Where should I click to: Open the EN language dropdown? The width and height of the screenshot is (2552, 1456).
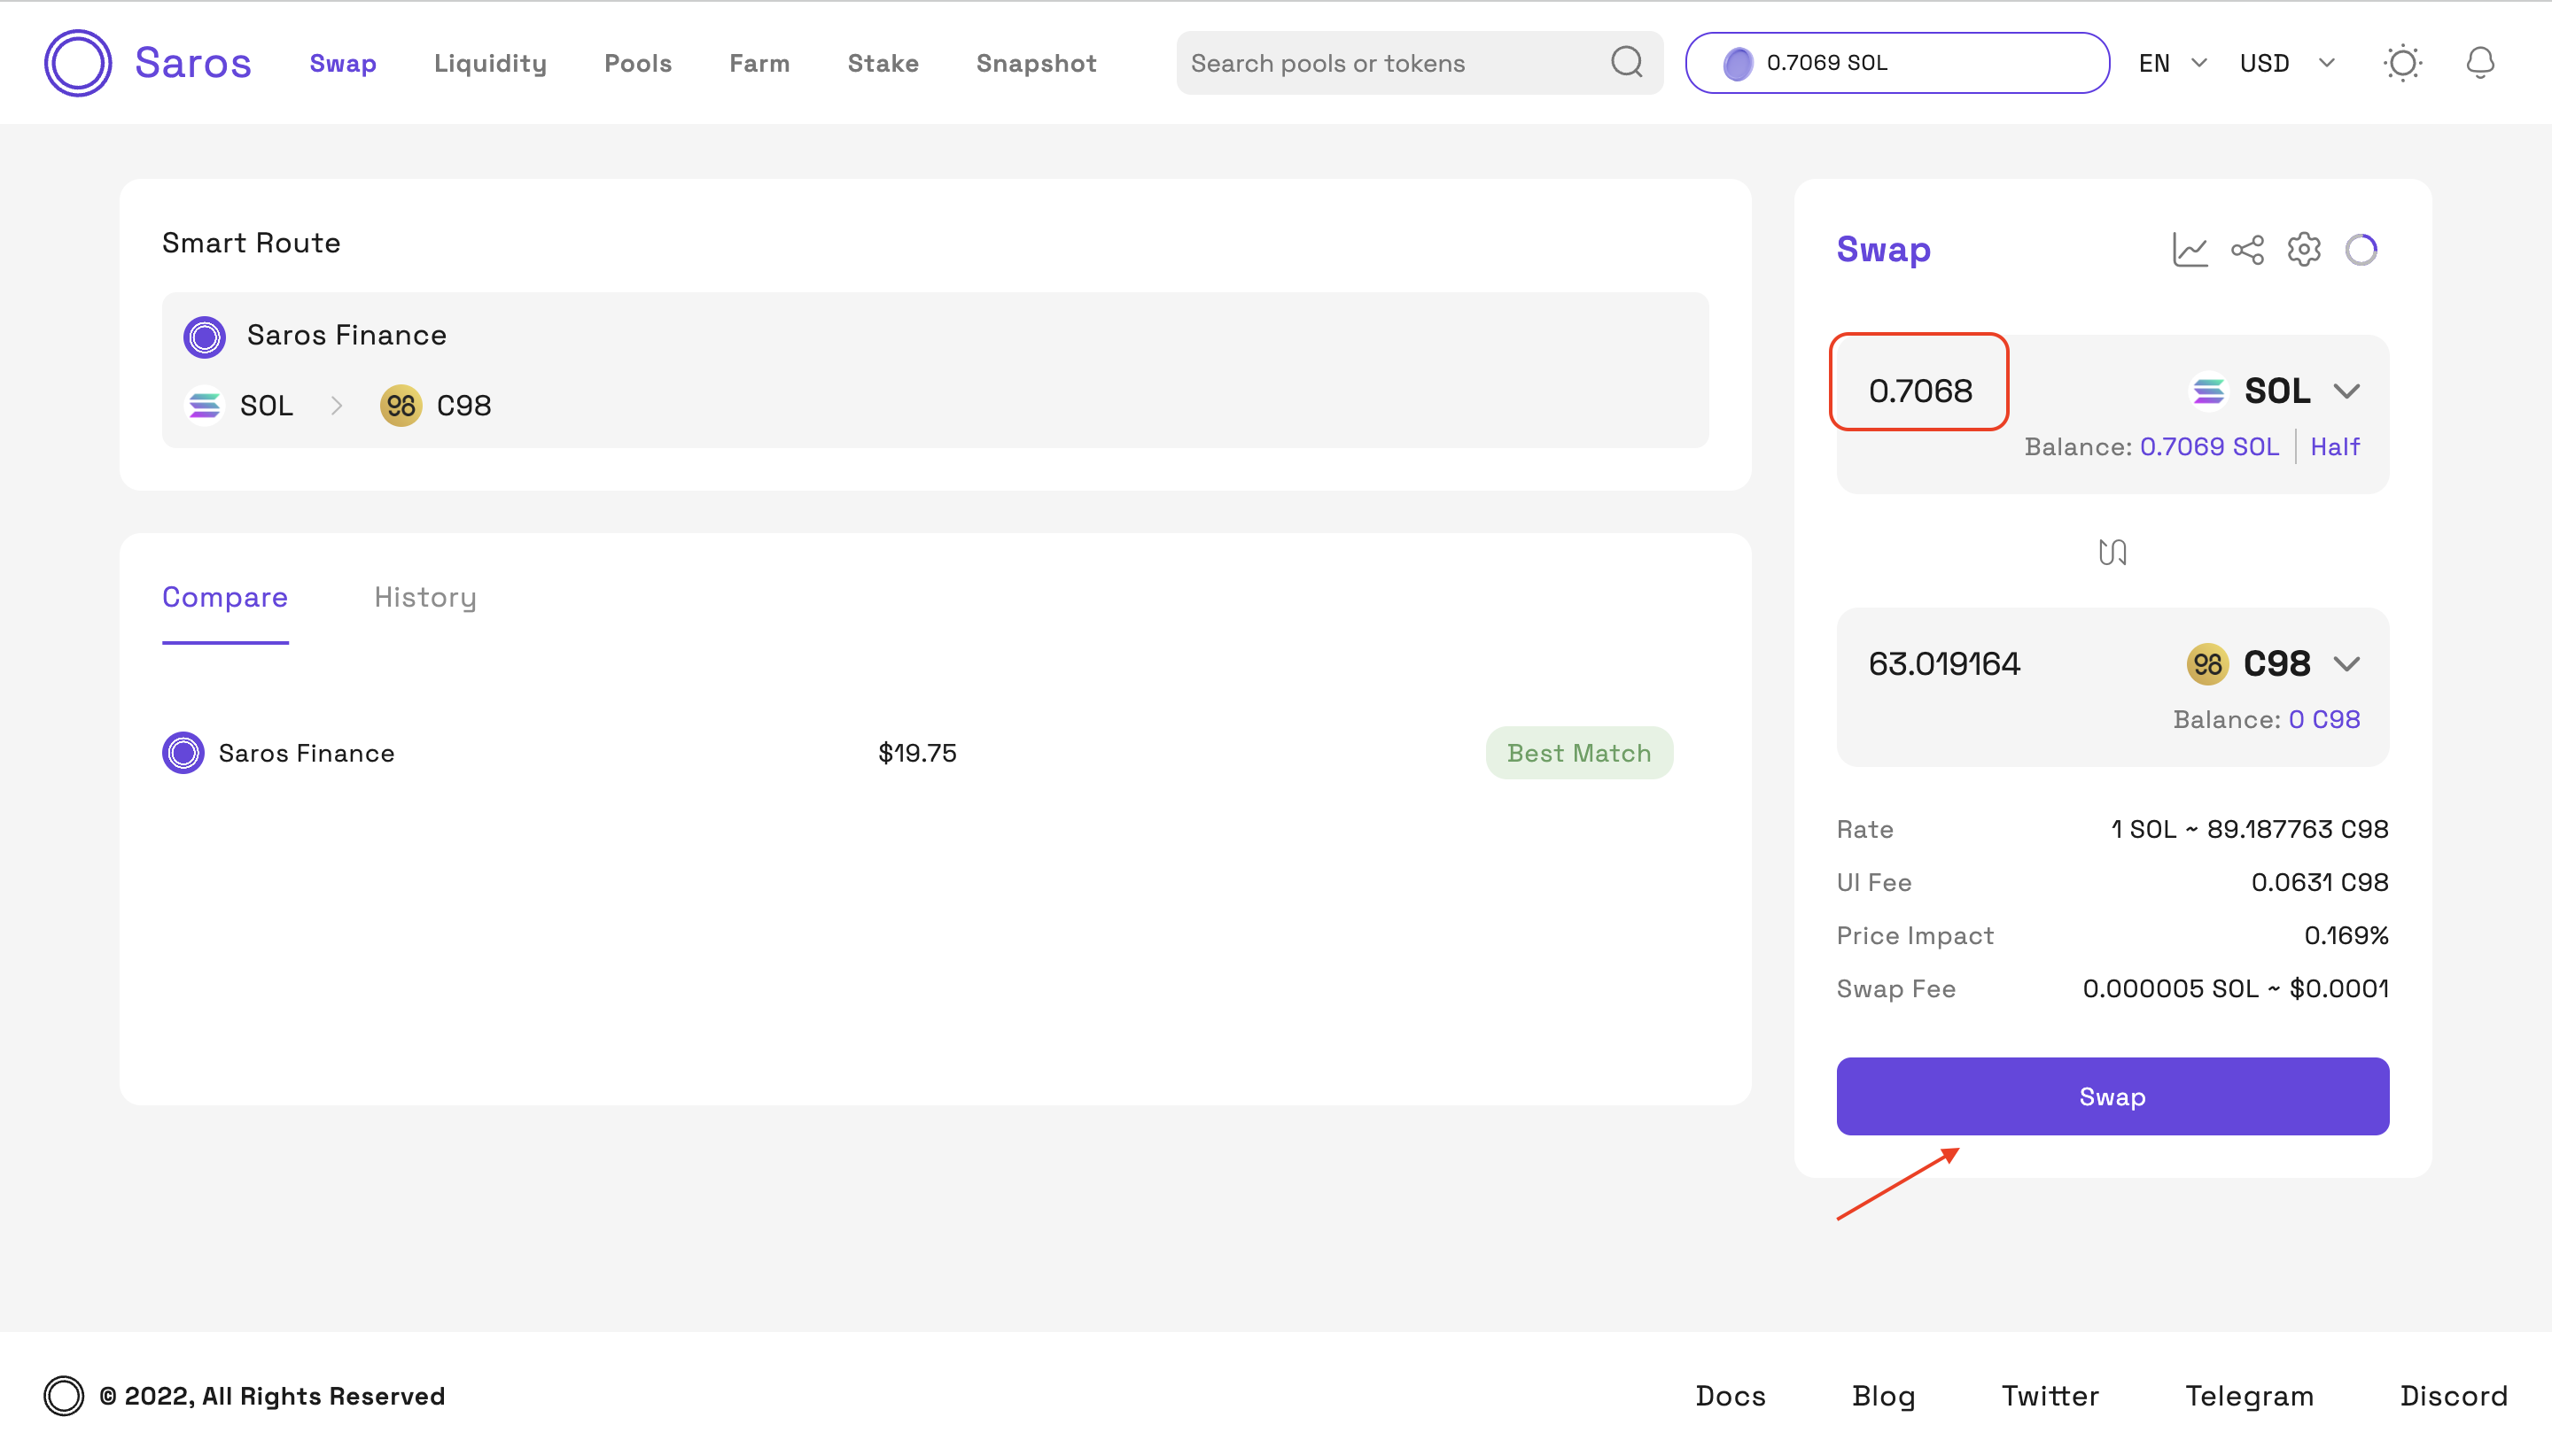tap(2172, 63)
